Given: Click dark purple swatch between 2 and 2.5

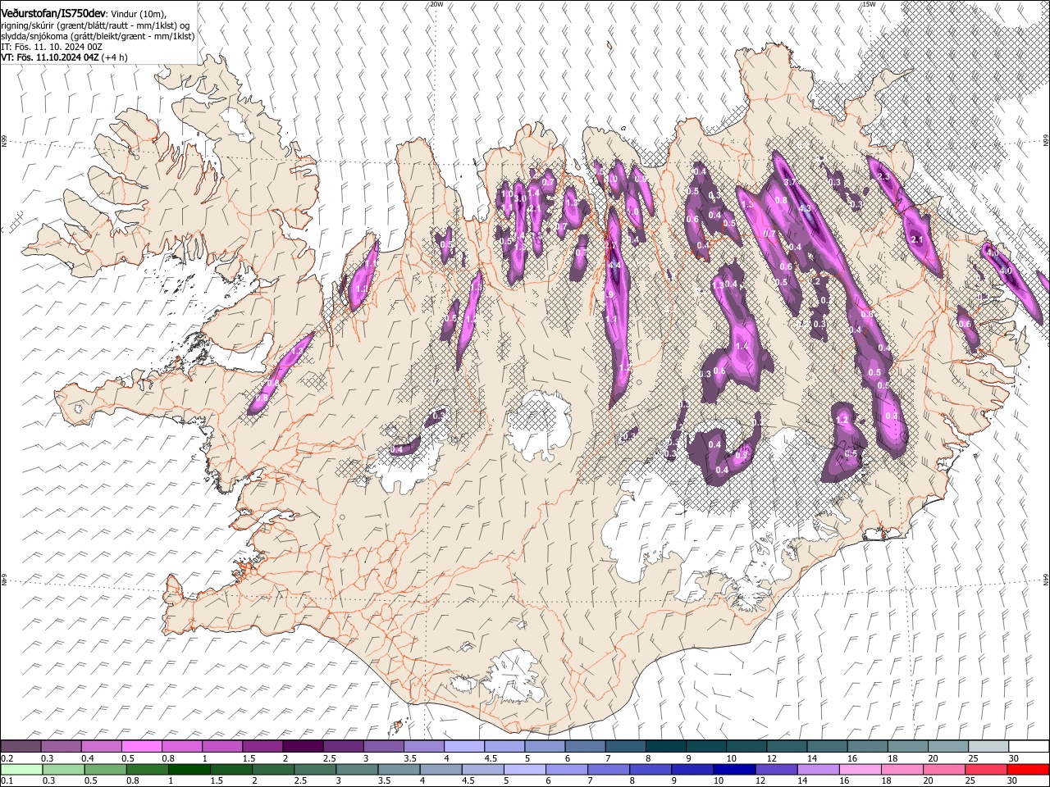Looking at the screenshot, I should 303,746.
